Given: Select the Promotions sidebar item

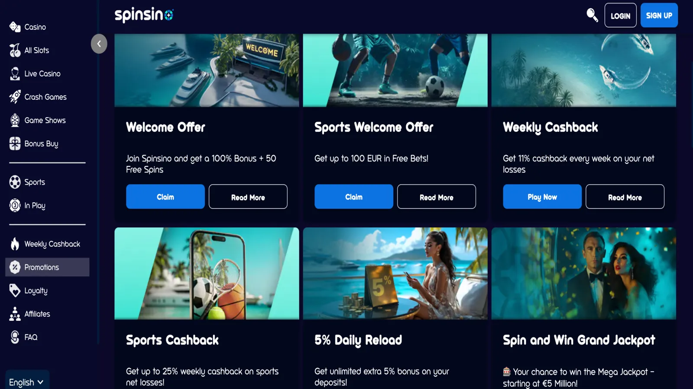Looking at the screenshot, I should coord(47,267).
